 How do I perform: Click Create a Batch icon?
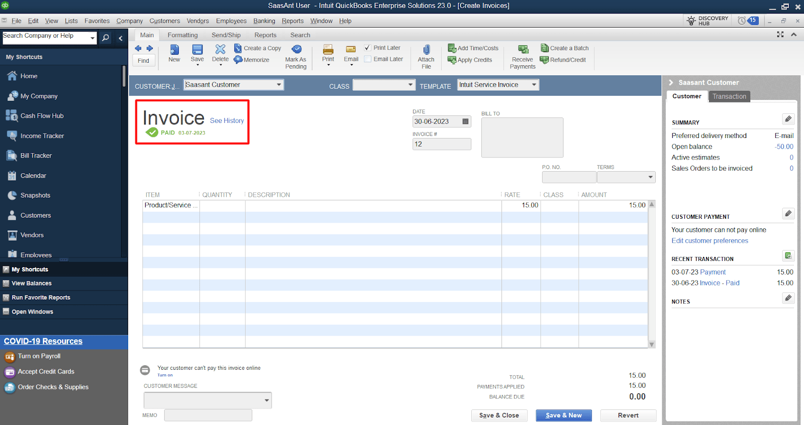(x=545, y=48)
